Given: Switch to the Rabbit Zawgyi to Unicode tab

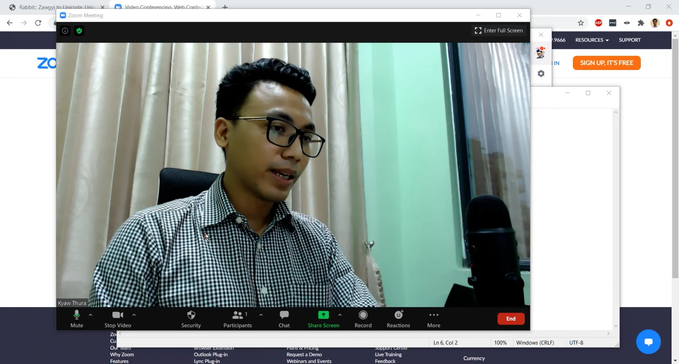Looking at the screenshot, I should point(57,7).
